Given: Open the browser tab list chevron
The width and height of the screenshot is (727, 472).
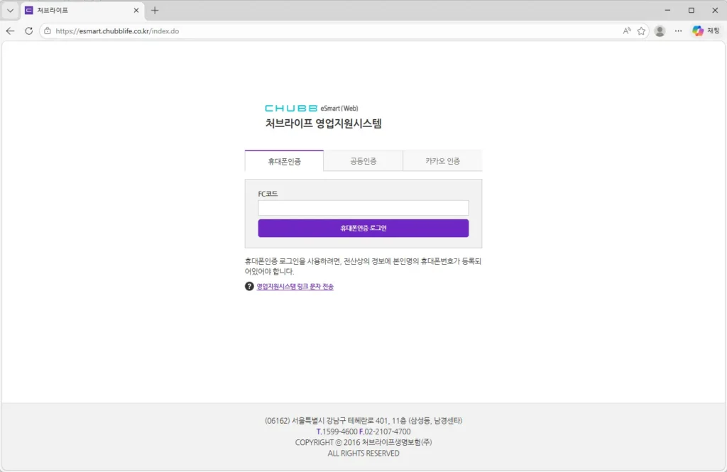Looking at the screenshot, I should click(10, 11).
